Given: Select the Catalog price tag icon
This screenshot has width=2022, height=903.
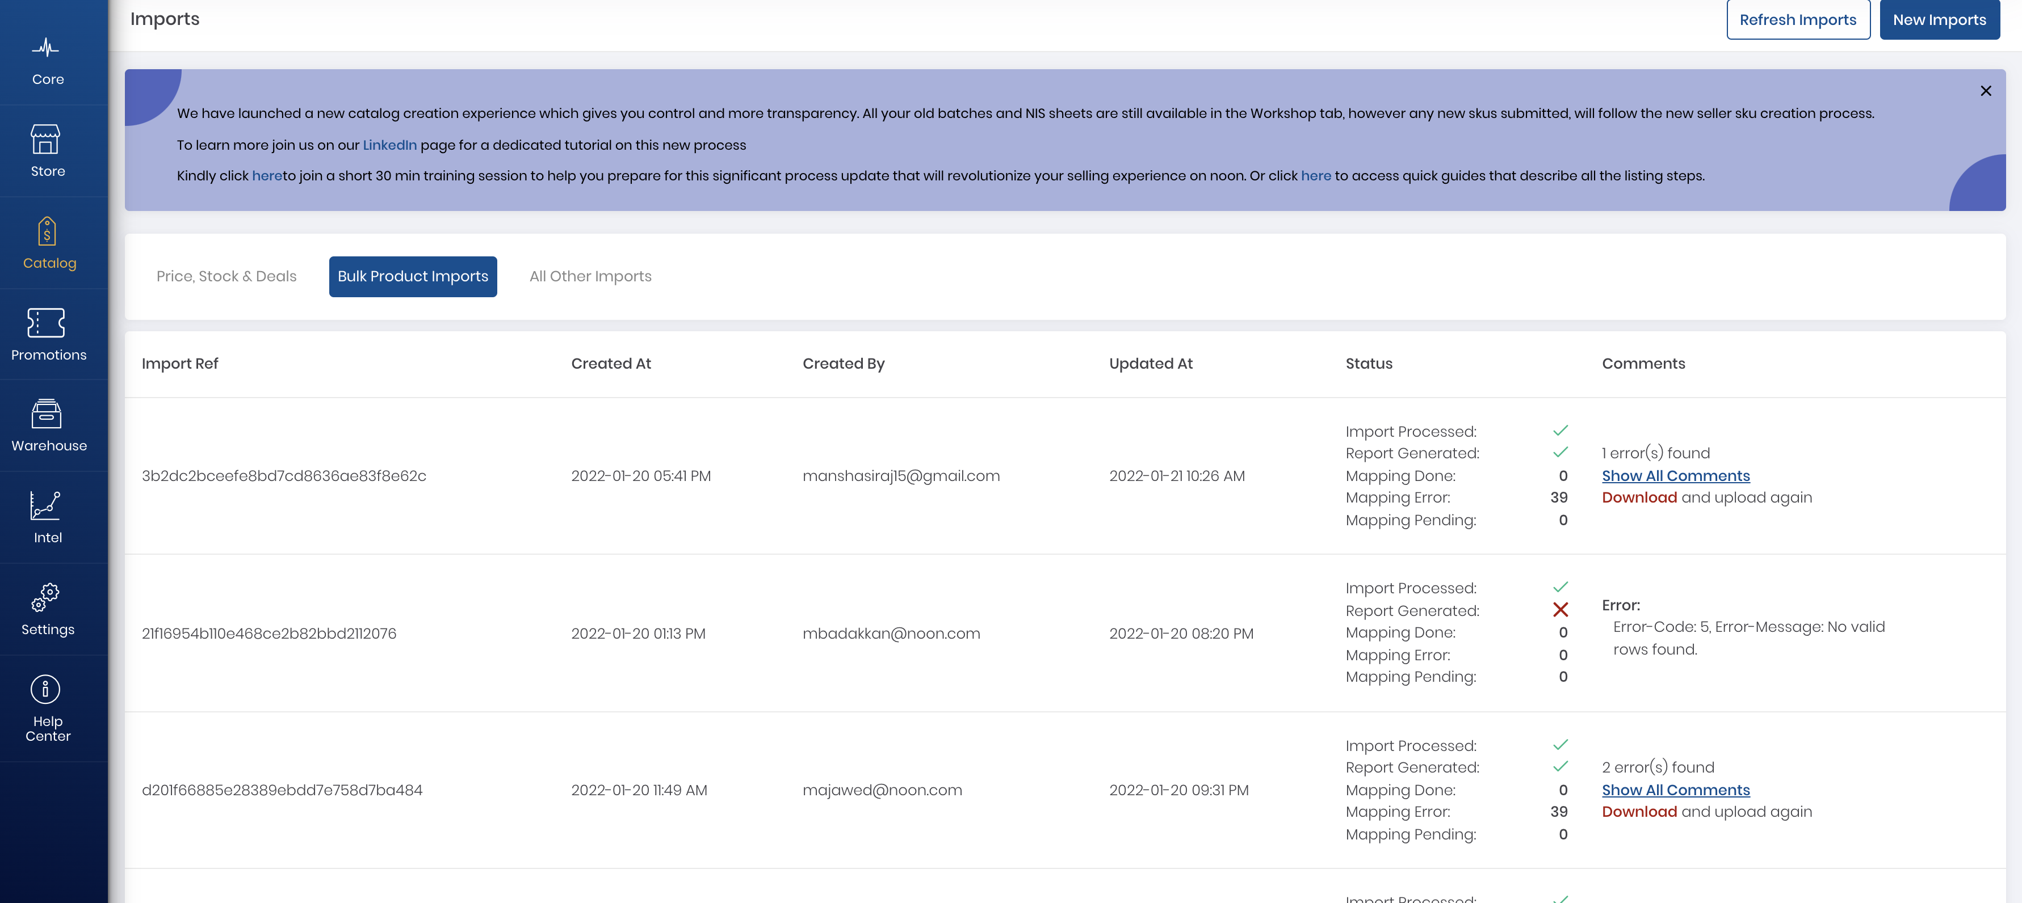Looking at the screenshot, I should point(47,231).
